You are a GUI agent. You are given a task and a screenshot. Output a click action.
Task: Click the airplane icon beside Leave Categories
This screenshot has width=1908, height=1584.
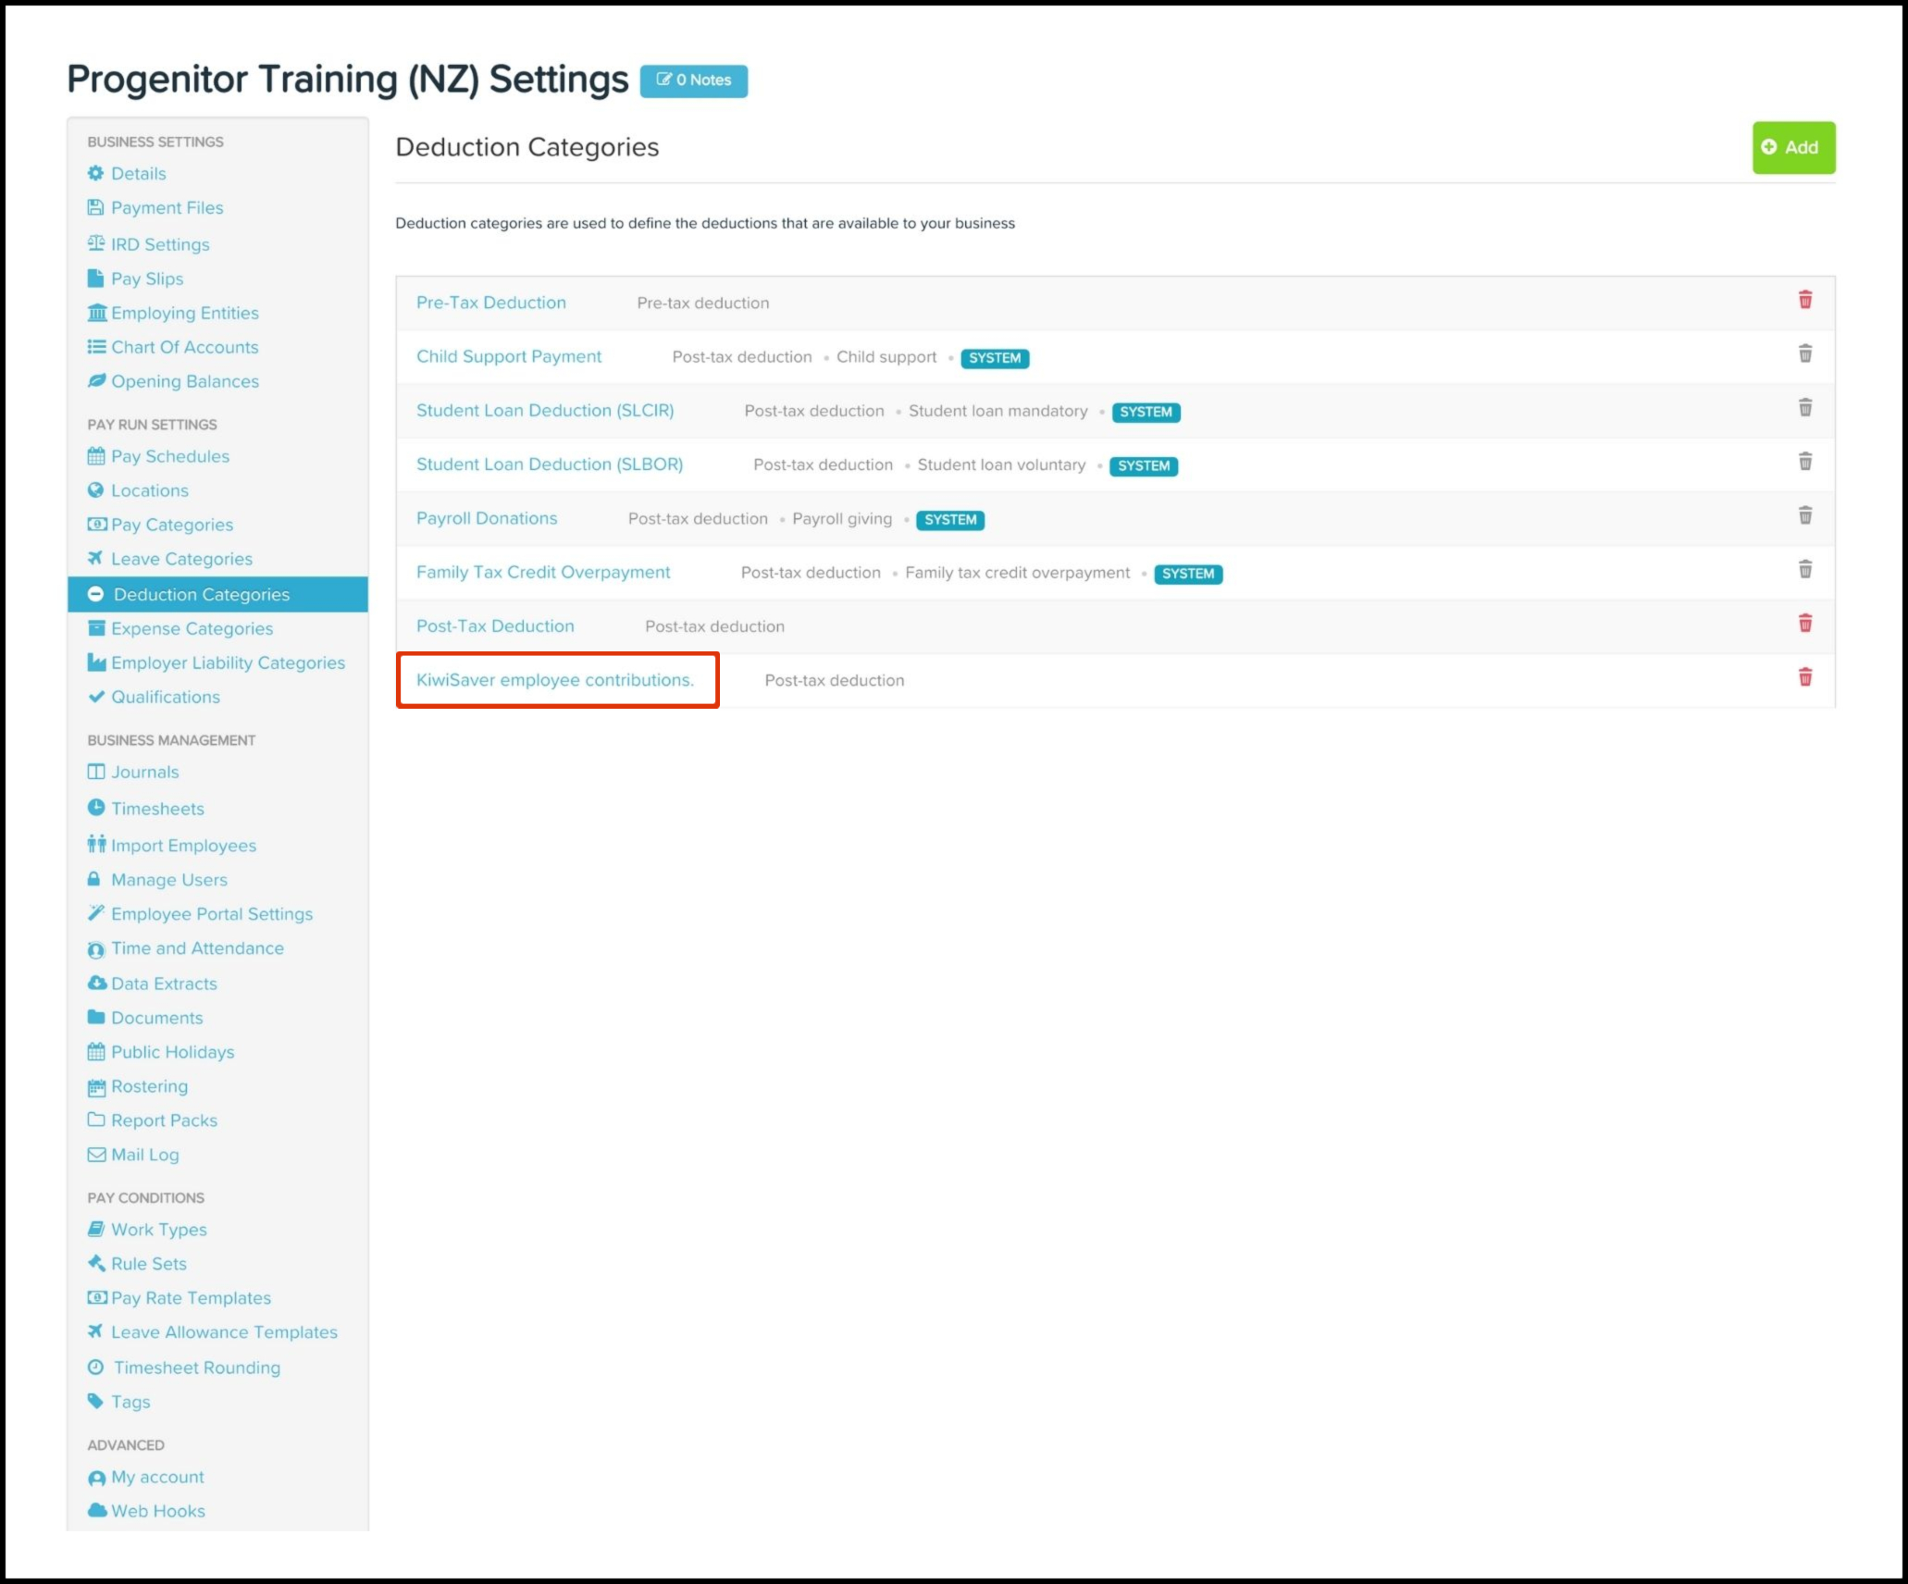tap(95, 558)
